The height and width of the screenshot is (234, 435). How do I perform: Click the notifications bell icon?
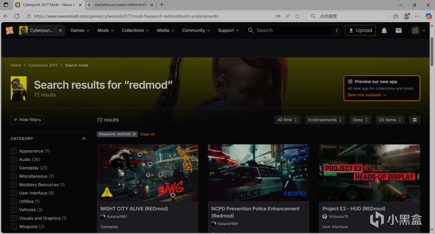(x=384, y=30)
